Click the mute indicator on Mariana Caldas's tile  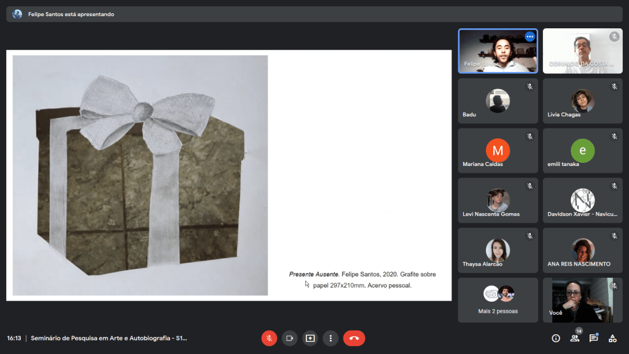(x=529, y=136)
